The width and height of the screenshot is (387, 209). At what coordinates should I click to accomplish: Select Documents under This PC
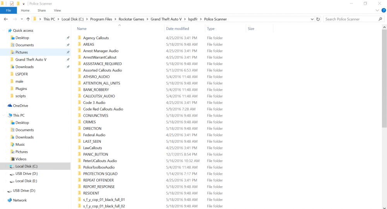pyautogui.click(x=25, y=130)
